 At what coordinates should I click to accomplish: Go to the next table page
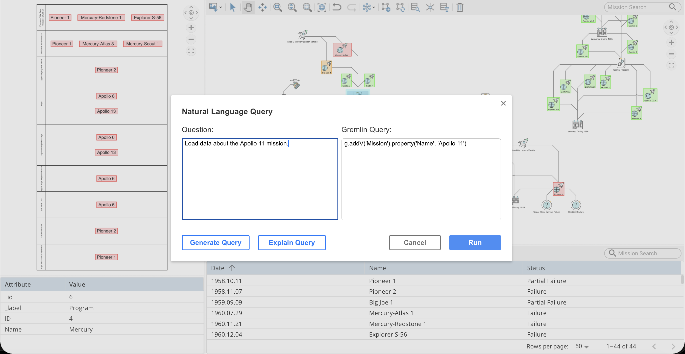pyautogui.click(x=673, y=346)
